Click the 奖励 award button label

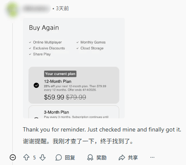(x=101, y=157)
